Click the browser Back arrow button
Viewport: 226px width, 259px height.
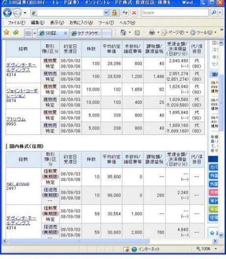click(7, 13)
